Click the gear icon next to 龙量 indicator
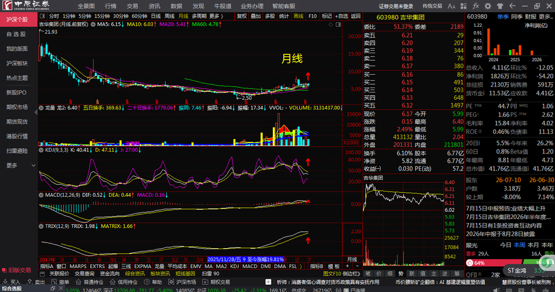The width and height of the screenshot is (555, 292). [42, 107]
